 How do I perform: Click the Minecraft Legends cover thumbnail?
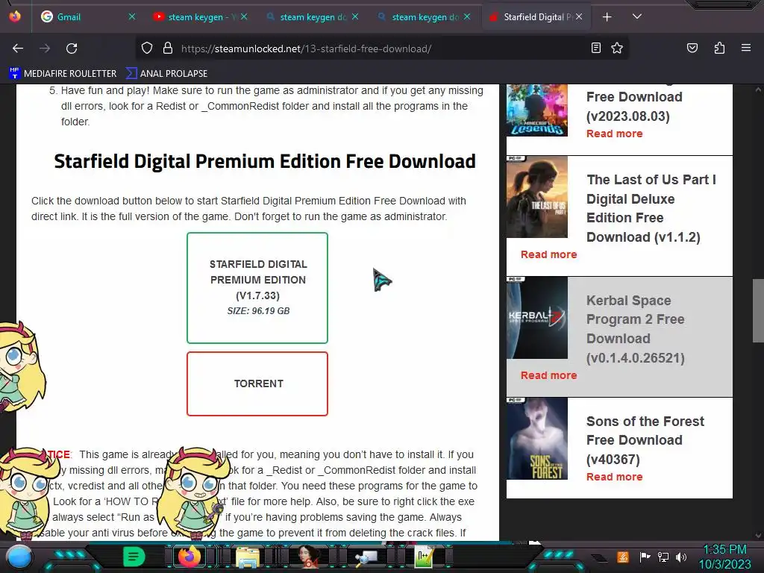click(x=537, y=110)
